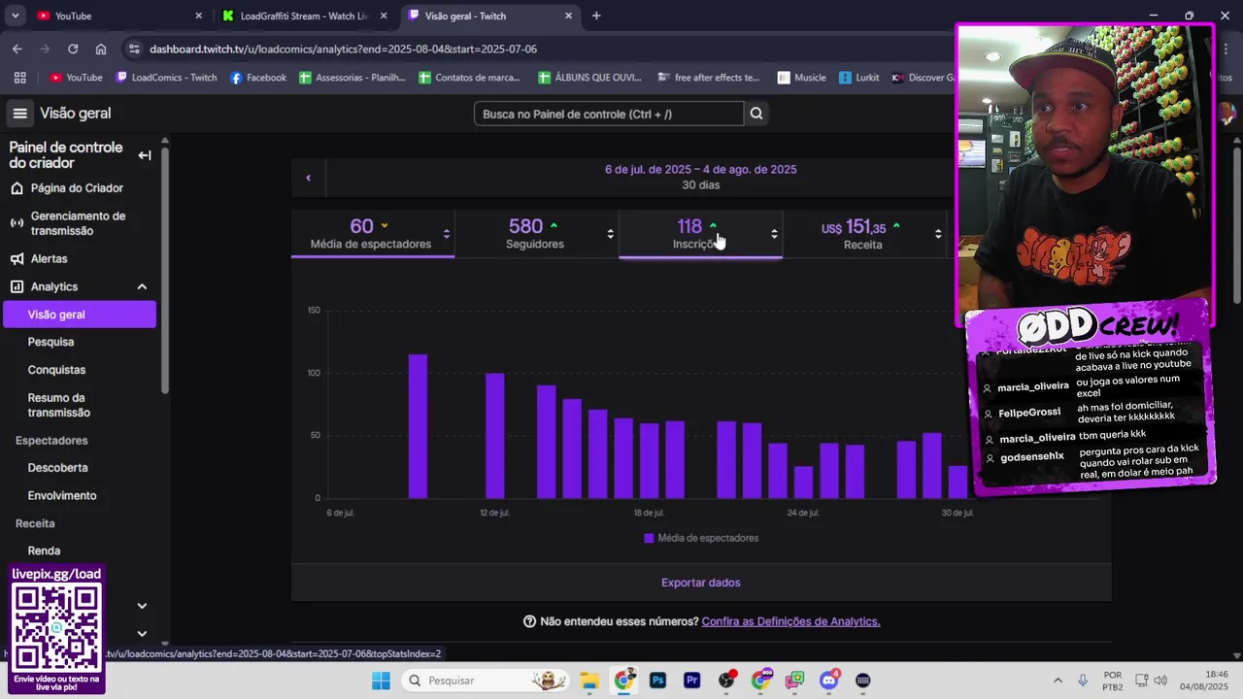Screen dimensions: 1243x699
Task: Open File Explorer from taskbar
Action: pos(588,681)
